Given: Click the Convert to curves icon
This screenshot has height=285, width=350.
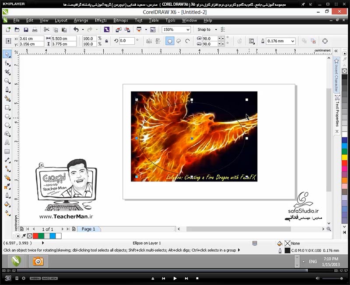Looking at the screenshot, I should point(325,41).
